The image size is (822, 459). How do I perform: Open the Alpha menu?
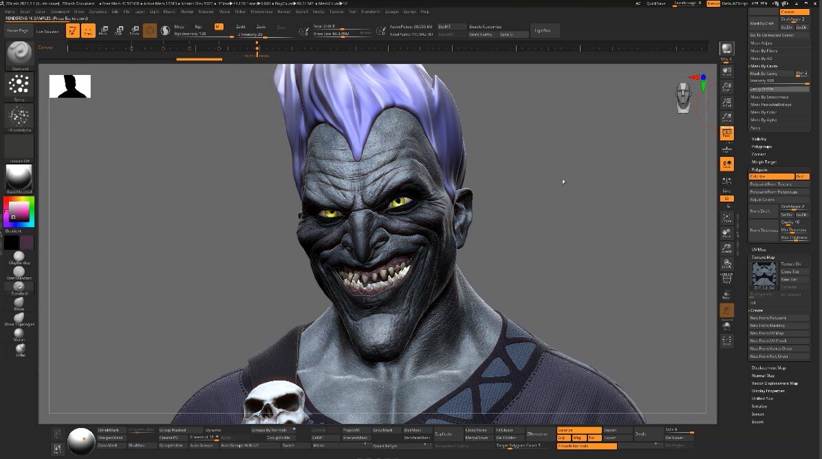tap(10, 12)
